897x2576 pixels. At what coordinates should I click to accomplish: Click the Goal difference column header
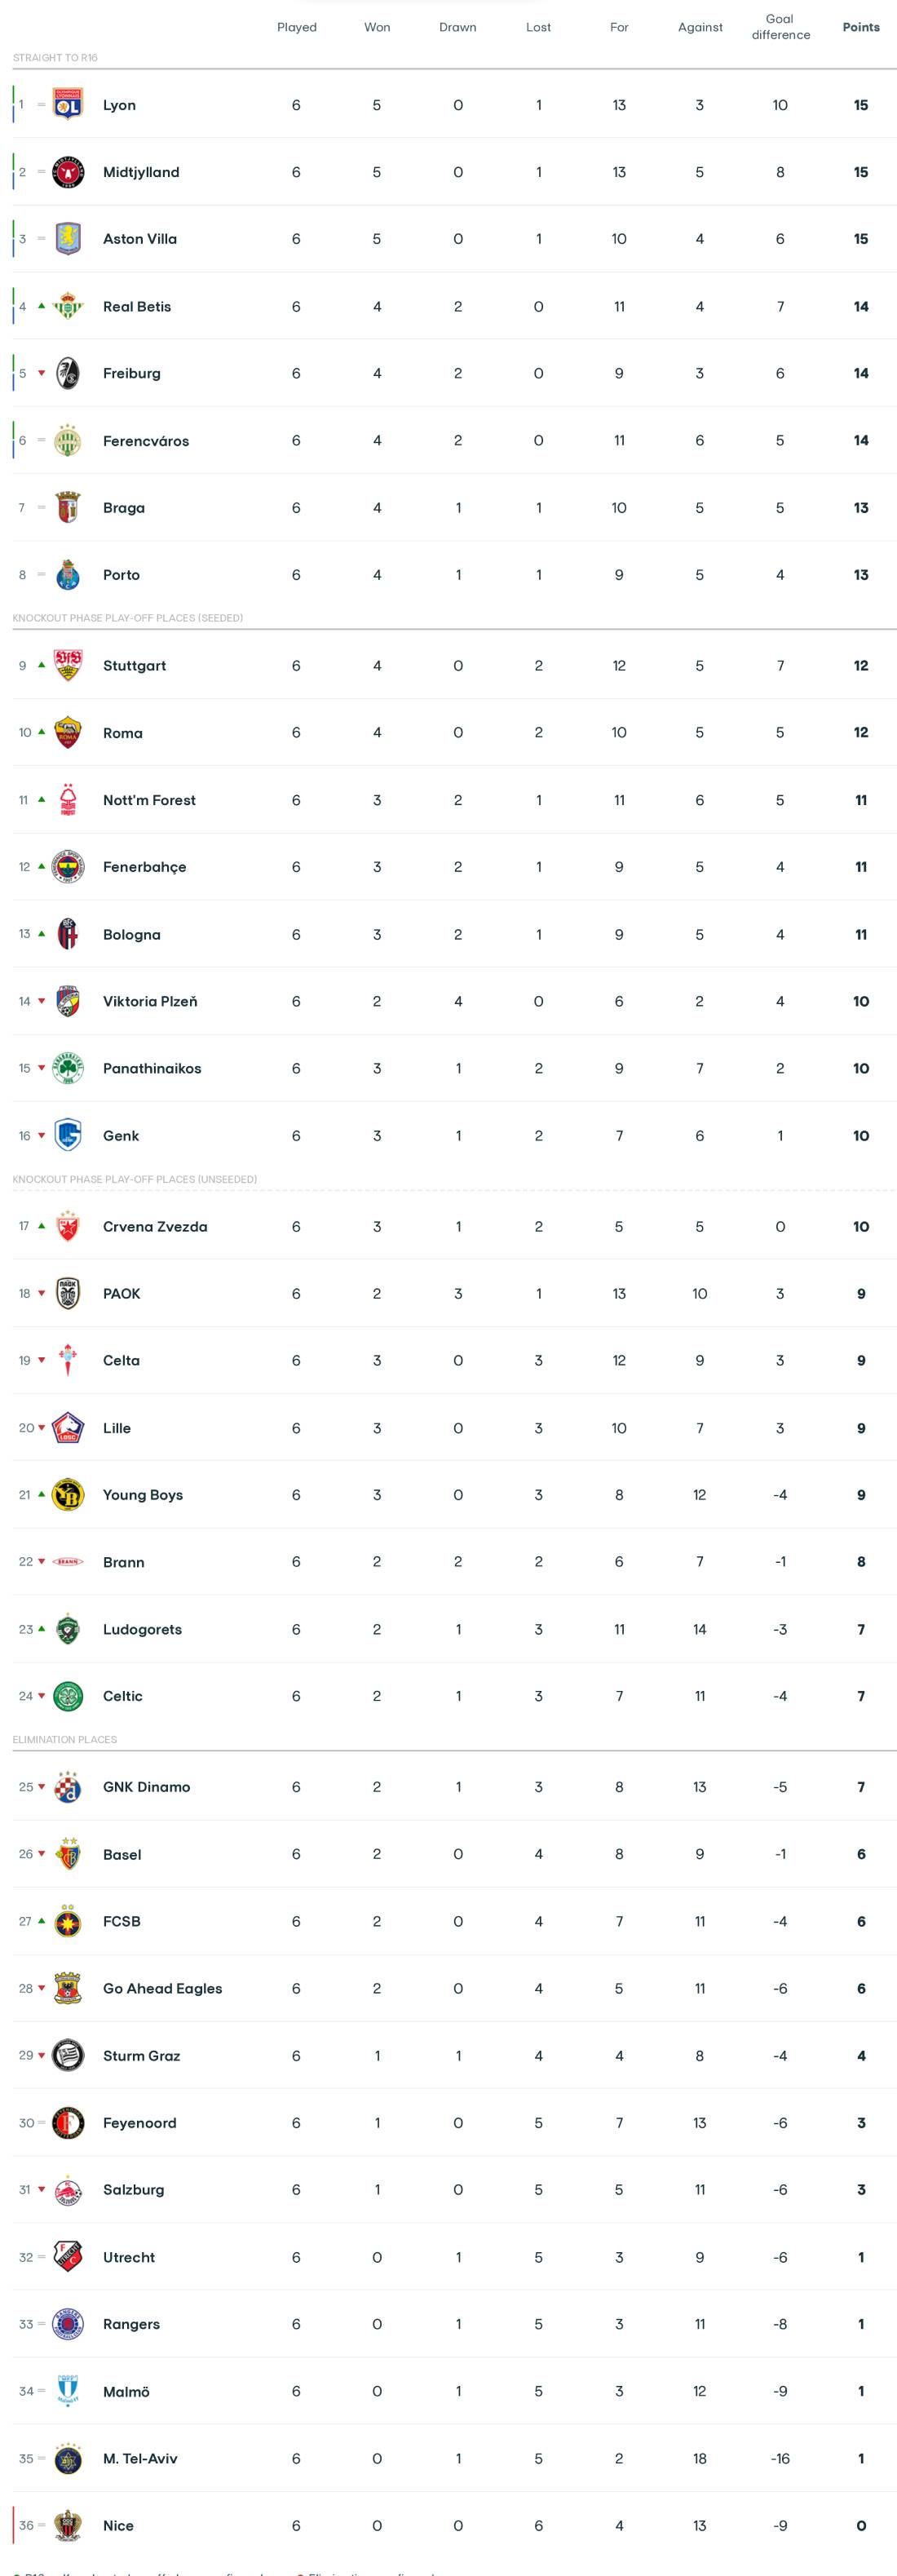780,27
